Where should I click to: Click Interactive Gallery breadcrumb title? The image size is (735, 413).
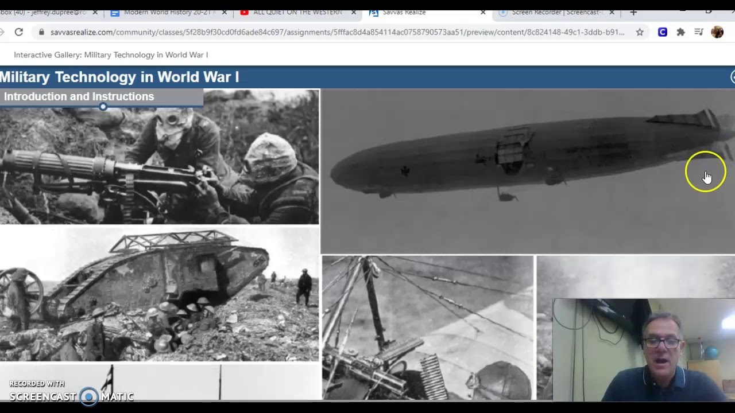[x=111, y=54]
